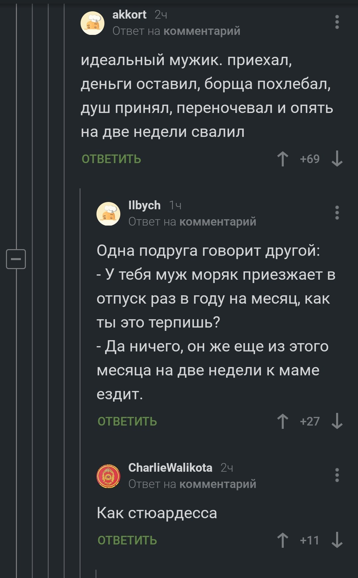Collapse the comment thread with minus box
The width and height of the screenshot is (358, 578).
pyautogui.click(x=16, y=259)
